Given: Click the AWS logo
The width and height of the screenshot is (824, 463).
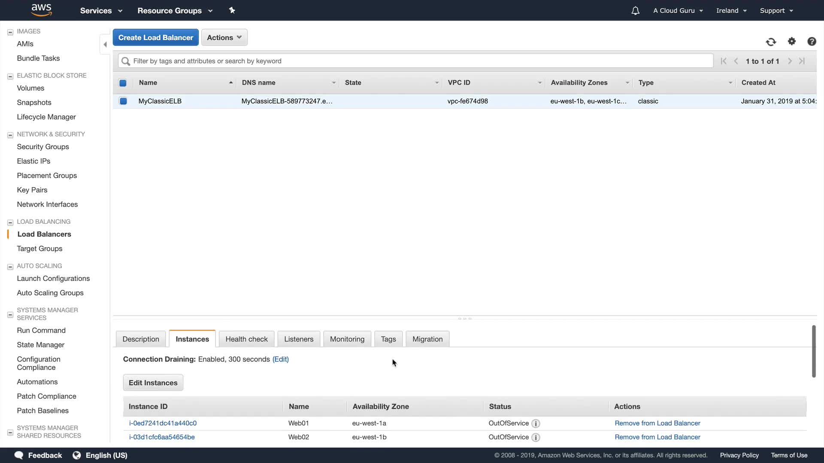Looking at the screenshot, I should (x=42, y=10).
